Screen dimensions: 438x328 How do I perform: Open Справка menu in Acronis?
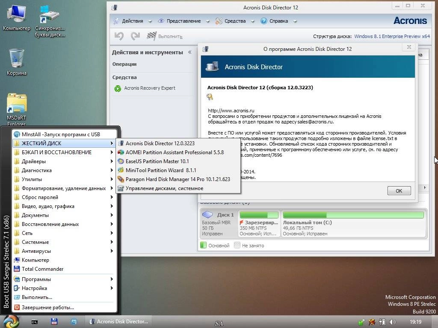pyautogui.click(x=278, y=21)
